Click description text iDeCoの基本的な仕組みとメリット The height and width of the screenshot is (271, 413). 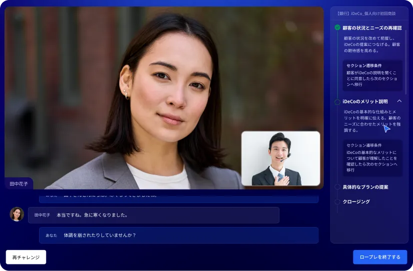click(372, 121)
